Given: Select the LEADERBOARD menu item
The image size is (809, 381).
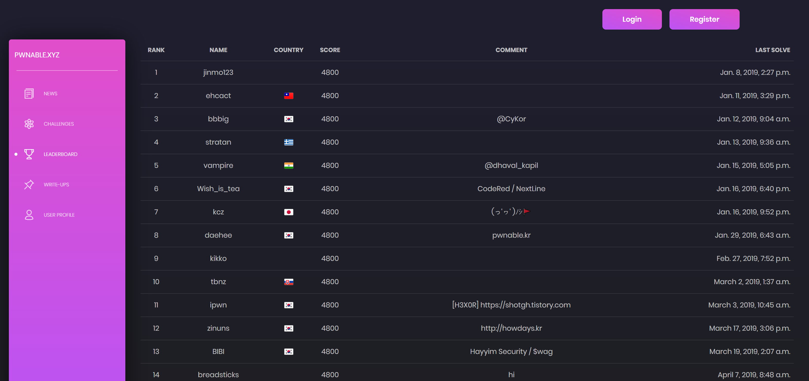Looking at the screenshot, I should click(60, 154).
